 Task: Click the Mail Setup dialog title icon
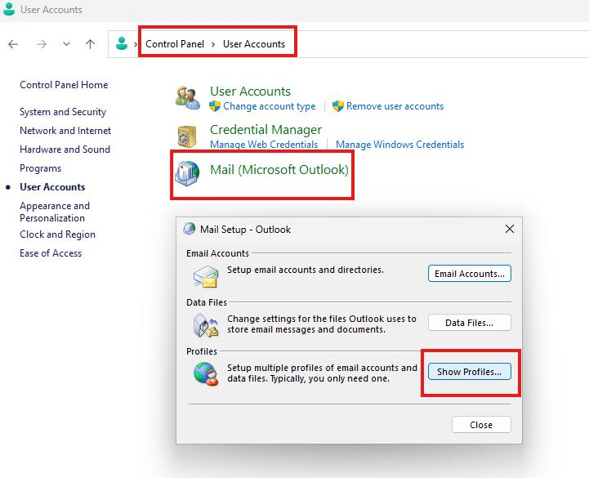pyautogui.click(x=189, y=229)
